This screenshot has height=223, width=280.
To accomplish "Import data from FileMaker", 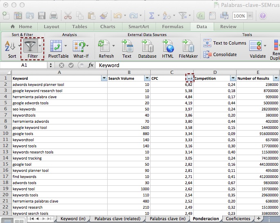I will click(188, 49).
